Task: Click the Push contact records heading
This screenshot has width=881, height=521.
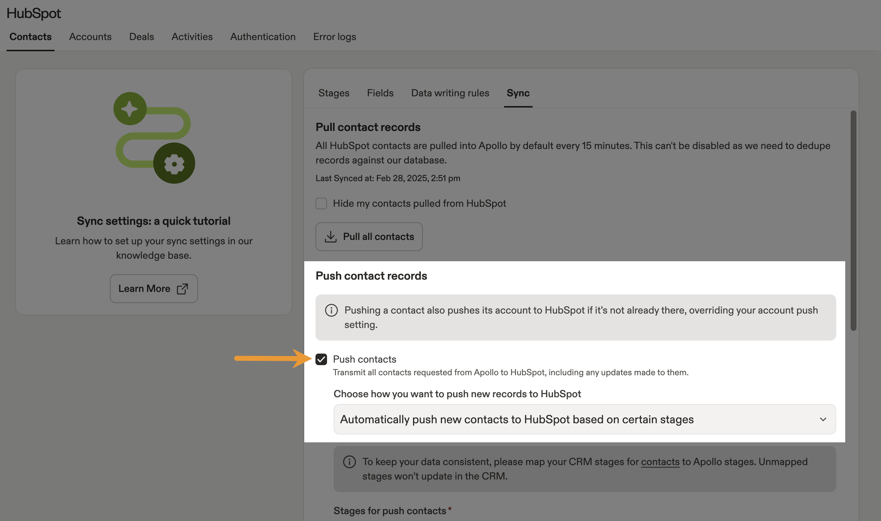Action: [371, 276]
